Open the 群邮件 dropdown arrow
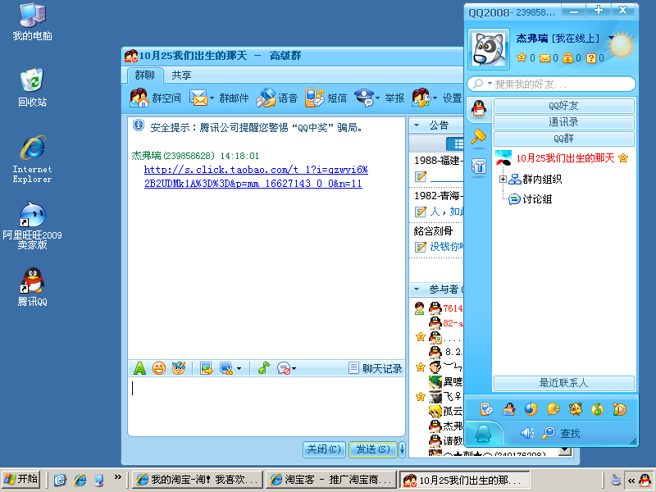The image size is (656, 492). 212,98
